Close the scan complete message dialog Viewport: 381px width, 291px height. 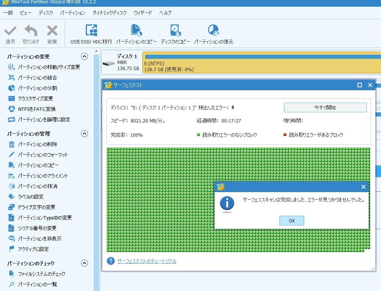(363, 187)
